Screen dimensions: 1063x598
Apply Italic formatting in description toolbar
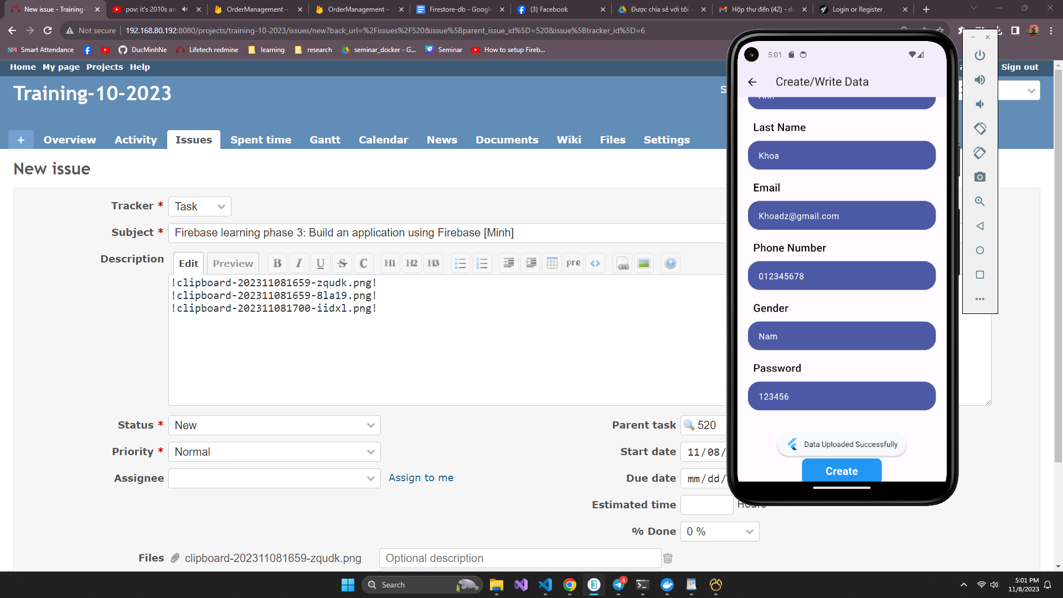point(299,264)
